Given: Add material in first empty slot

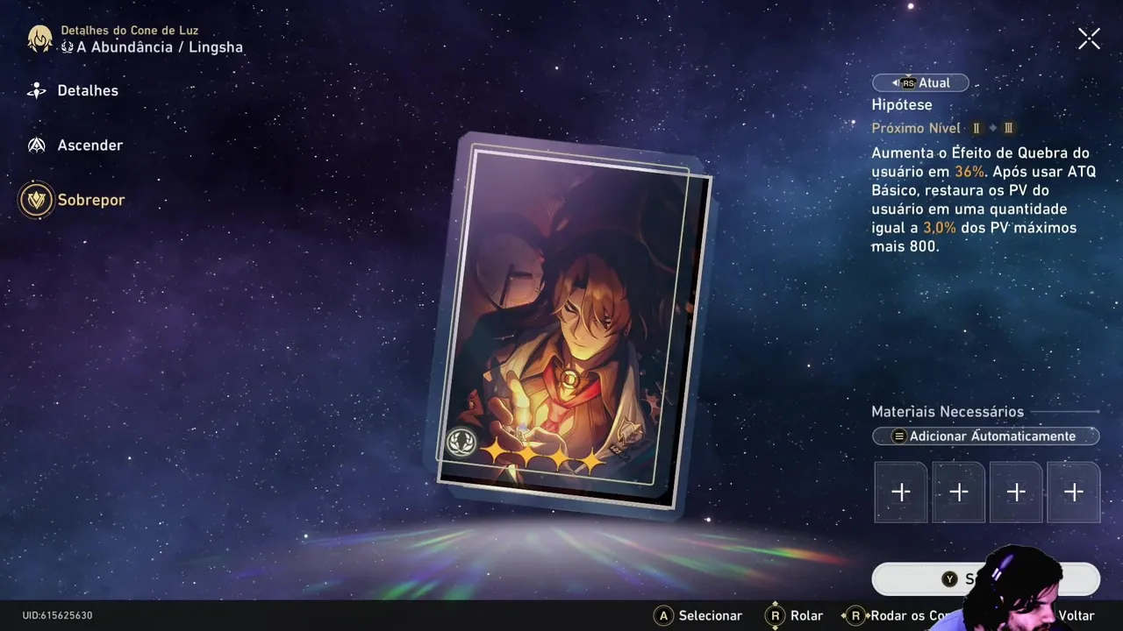Looking at the screenshot, I should tap(900, 493).
